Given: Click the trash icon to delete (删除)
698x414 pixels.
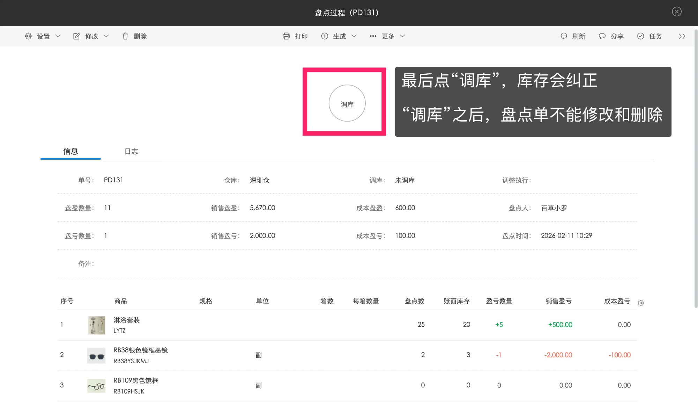Looking at the screenshot, I should (x=125, y=36).
